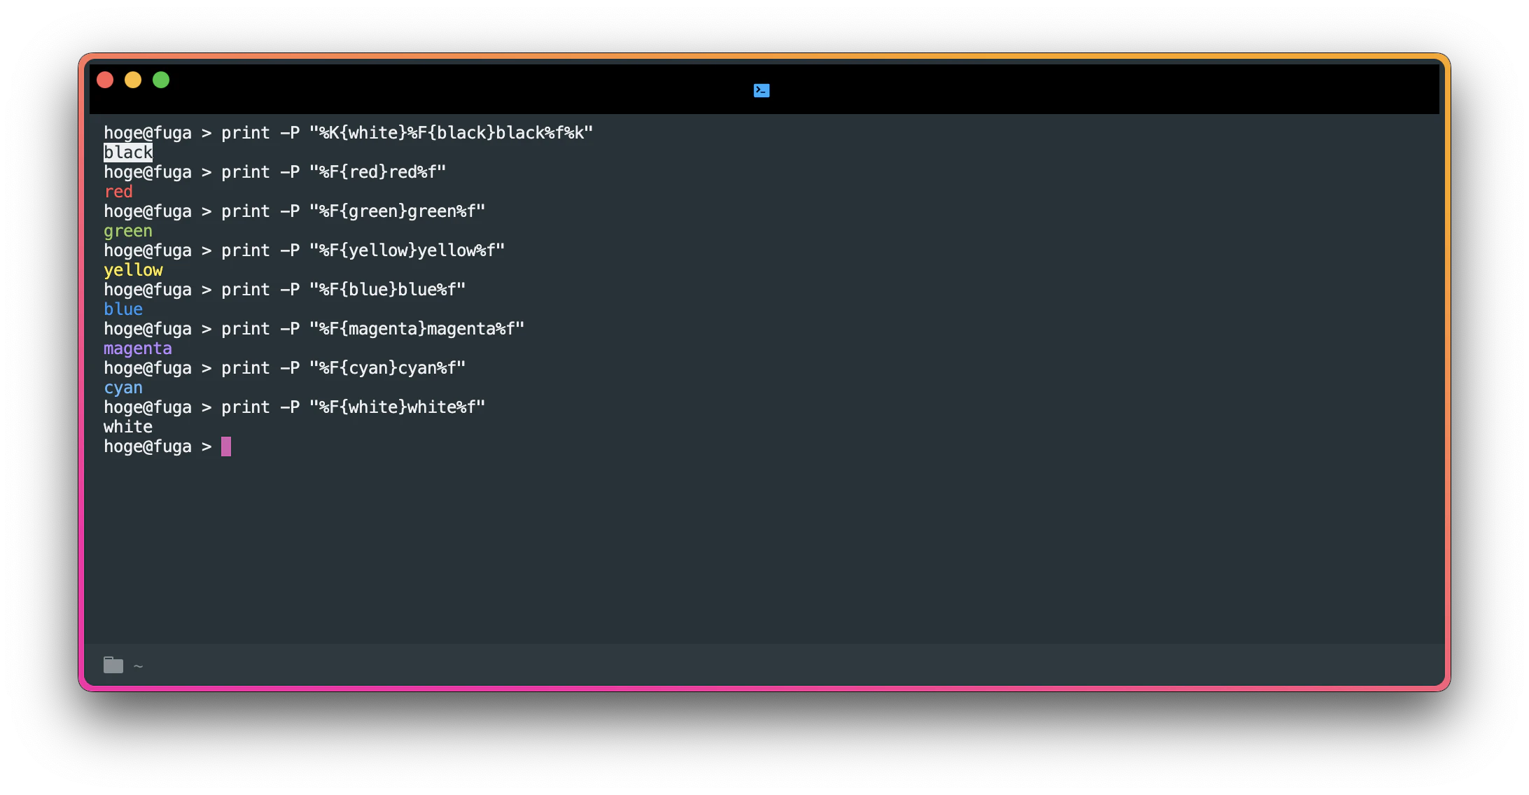The height and width of the screenshot is (795, 1529).
Task: Click the magenta cursor block at prompt
Action: [x=226, y=446]
